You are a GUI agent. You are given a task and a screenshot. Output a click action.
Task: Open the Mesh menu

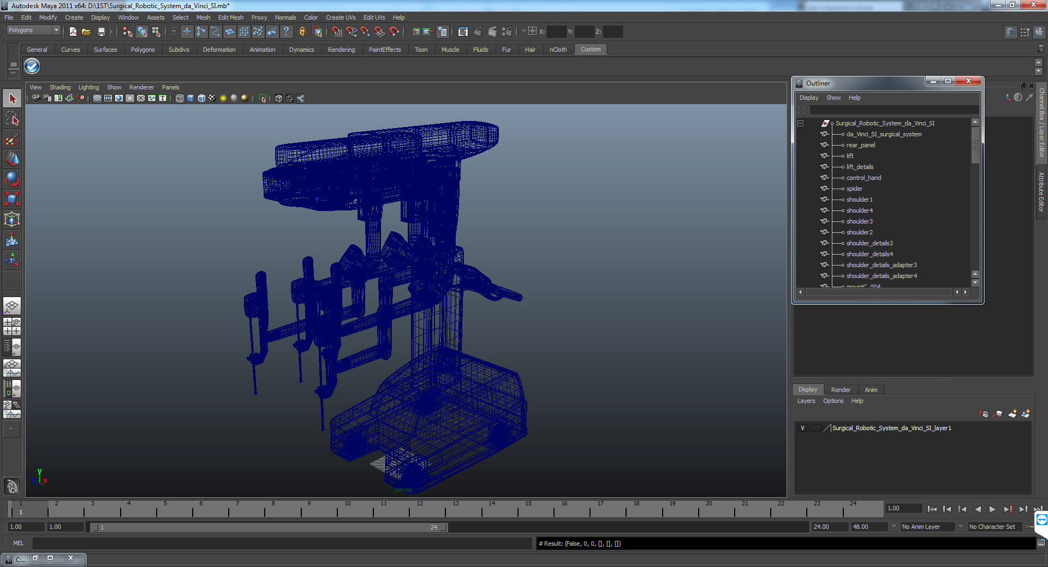click(203, 17)
